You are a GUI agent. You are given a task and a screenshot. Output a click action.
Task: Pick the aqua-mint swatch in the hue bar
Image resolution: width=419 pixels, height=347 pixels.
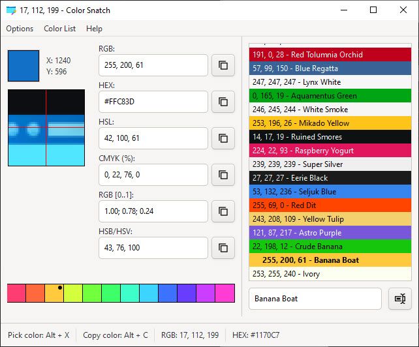130,294
